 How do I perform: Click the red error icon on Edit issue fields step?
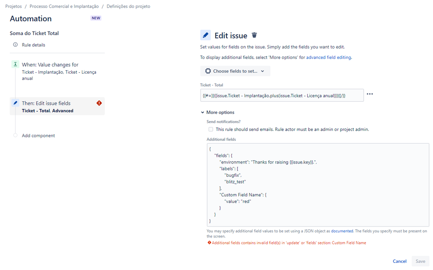(x=99, y=103)
